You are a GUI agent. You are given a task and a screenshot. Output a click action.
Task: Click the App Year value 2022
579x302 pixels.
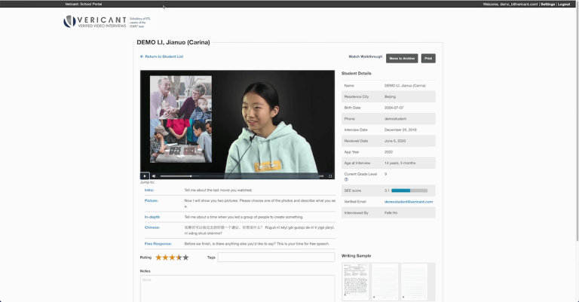tap(388, 152)
